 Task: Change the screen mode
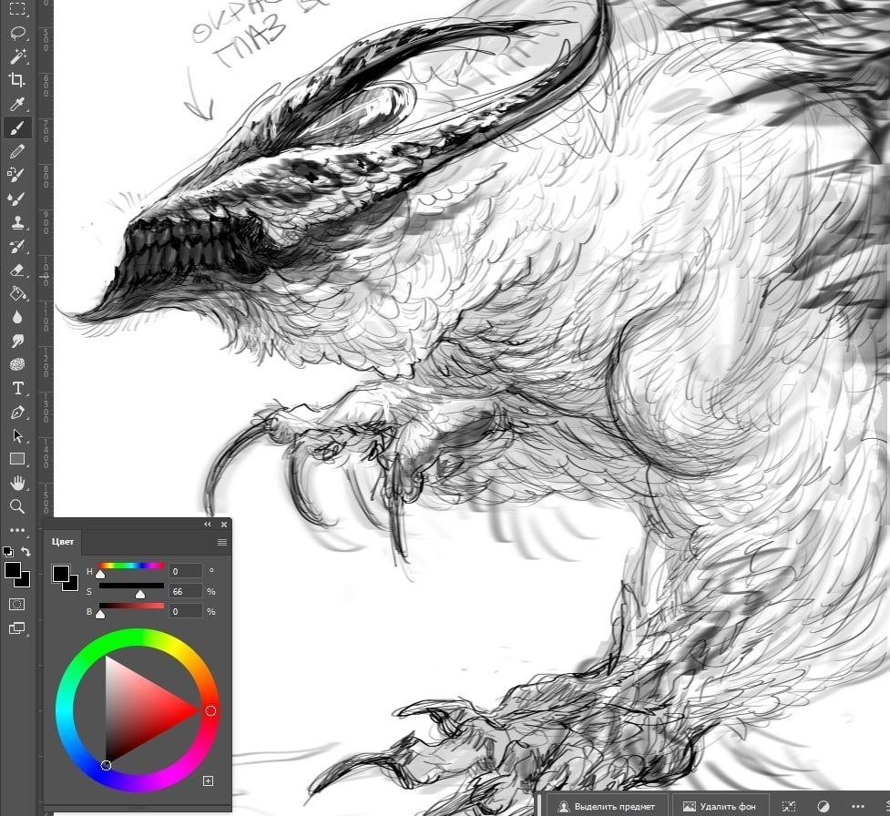[x=17, y=628]
